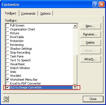Close the Customize dialog with the red X
The width and height of the screenshot is (106, 105).
[102, 4]
